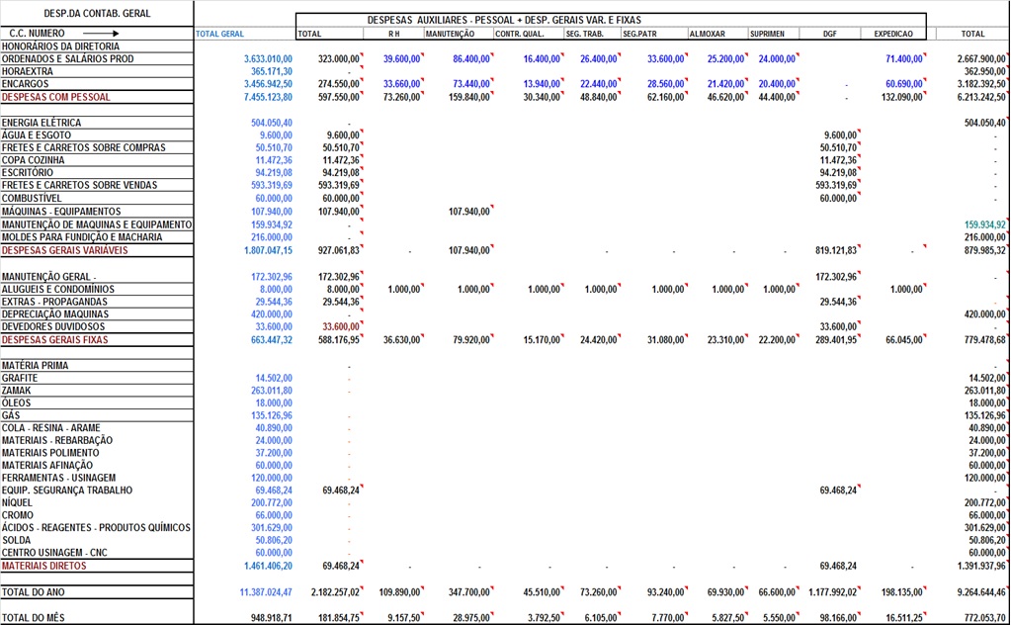The width and height of the screenshot is (1011, 625).
Task: Select the value 6.213.242,50 in last column
Action: (x=981, y=97)
